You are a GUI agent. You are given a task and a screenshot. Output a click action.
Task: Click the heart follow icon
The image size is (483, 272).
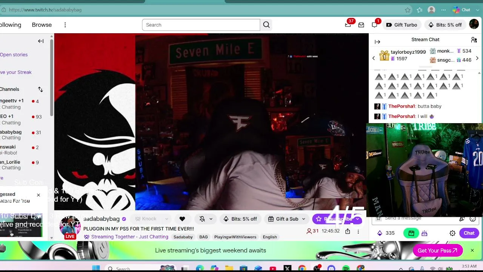tap(182, 219)
